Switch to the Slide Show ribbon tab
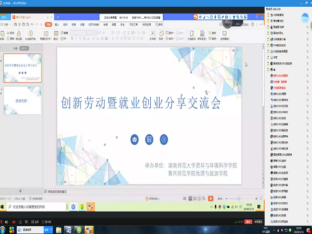Viewport: 312px width, 234px height. point(94,24)
